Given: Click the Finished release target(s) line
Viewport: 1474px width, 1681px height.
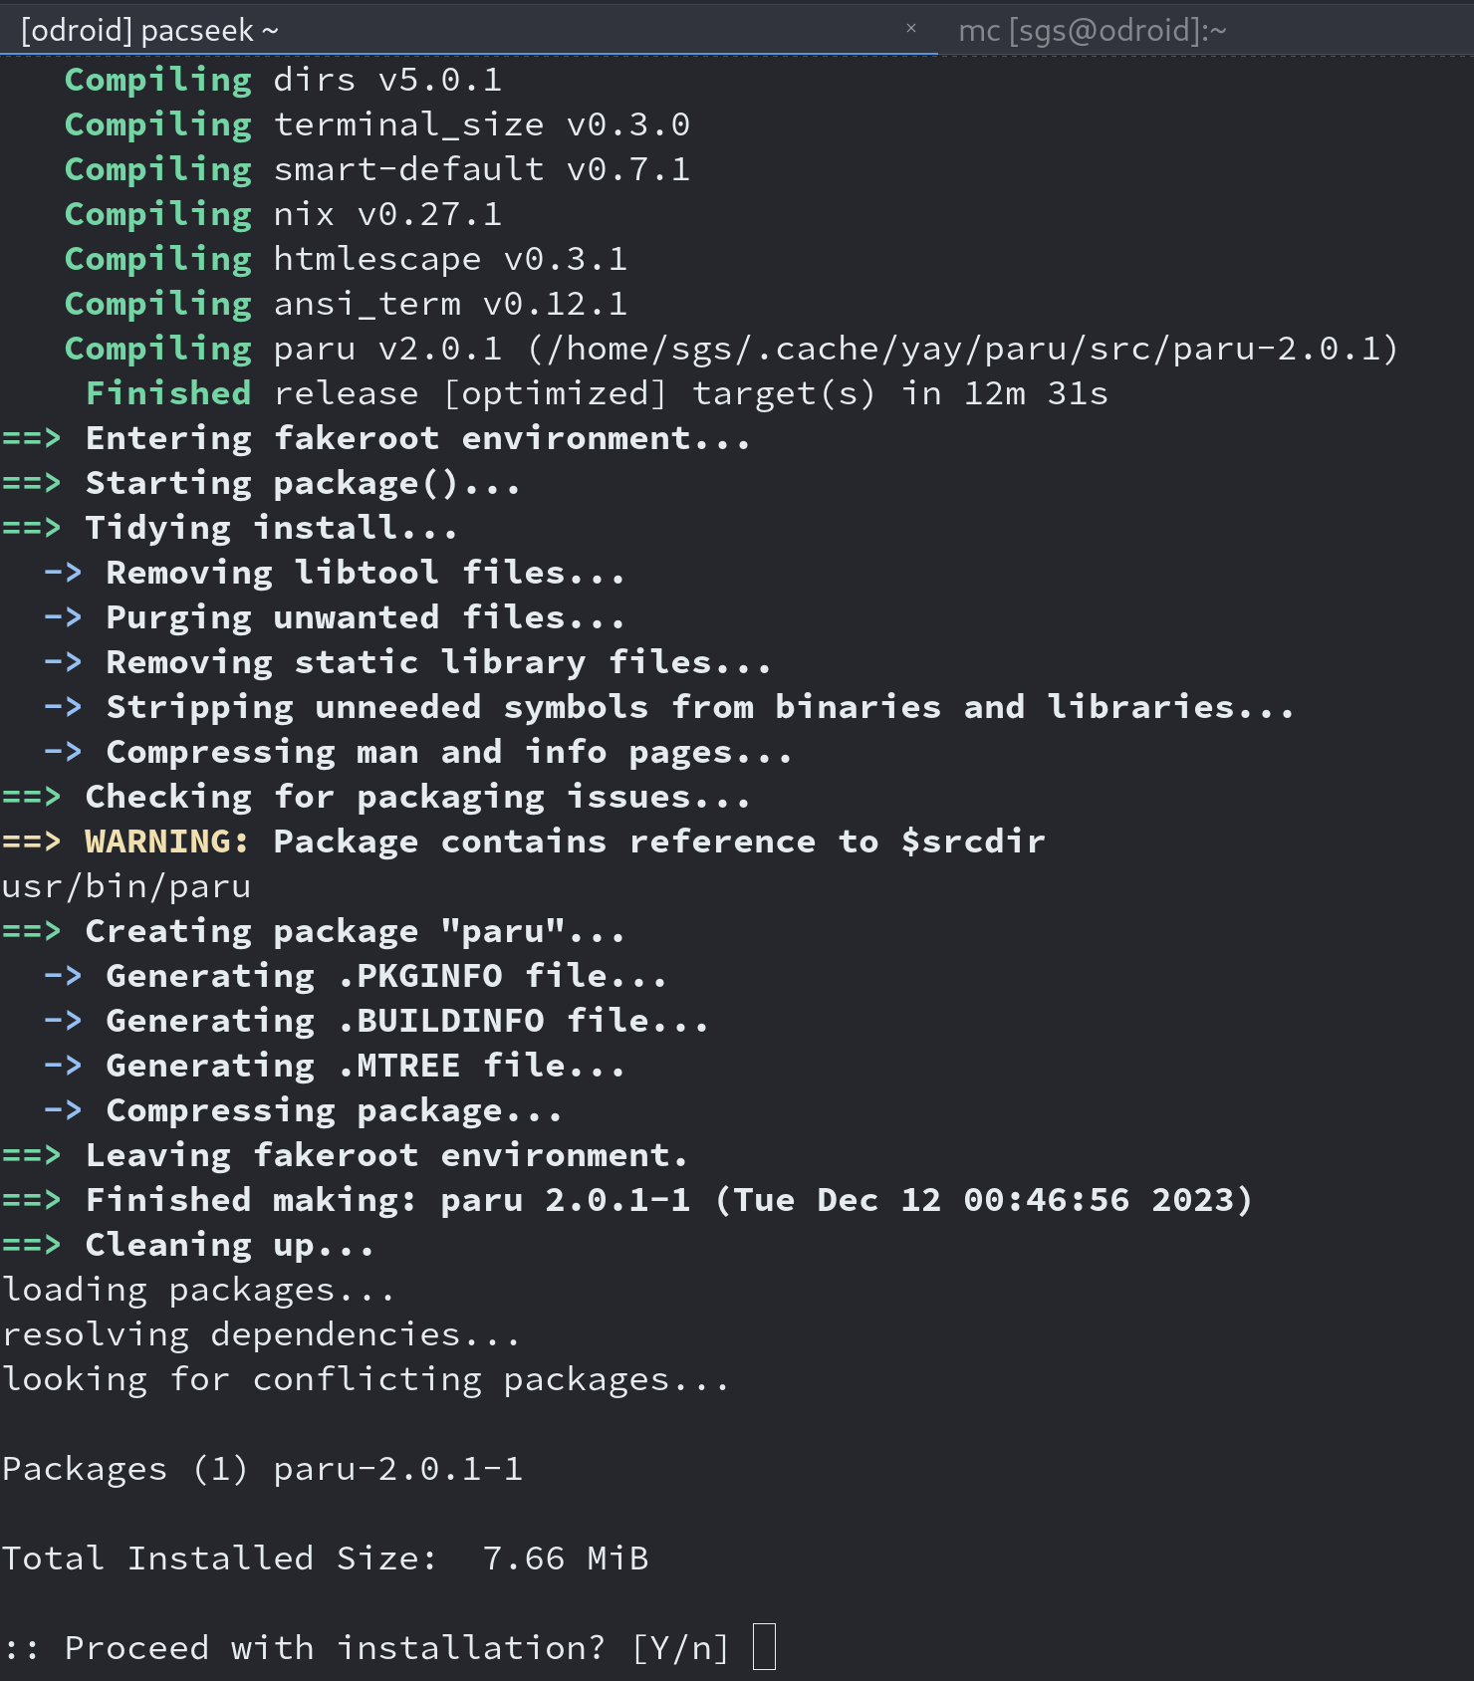Looking at the screenshot, I should [x=598, y=392].
